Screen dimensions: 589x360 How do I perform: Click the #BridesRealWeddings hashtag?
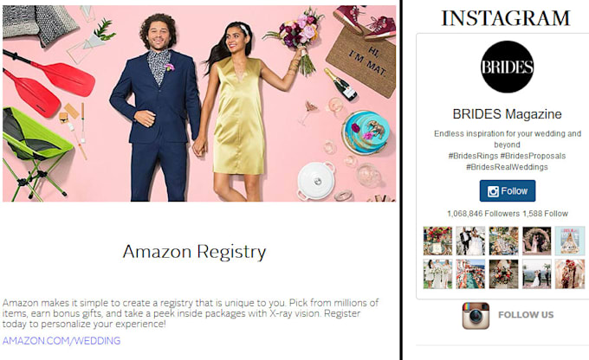click(507, 167)
